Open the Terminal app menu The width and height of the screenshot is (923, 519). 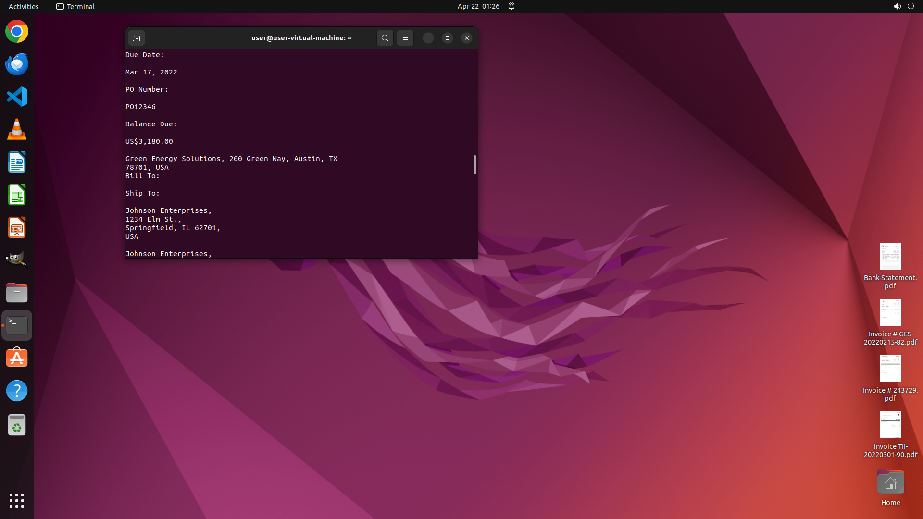pos(75,6)
